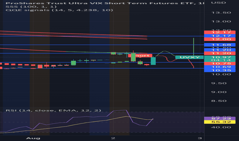
Task: Select the red 12.17 price label
Action: pos(220,32)
